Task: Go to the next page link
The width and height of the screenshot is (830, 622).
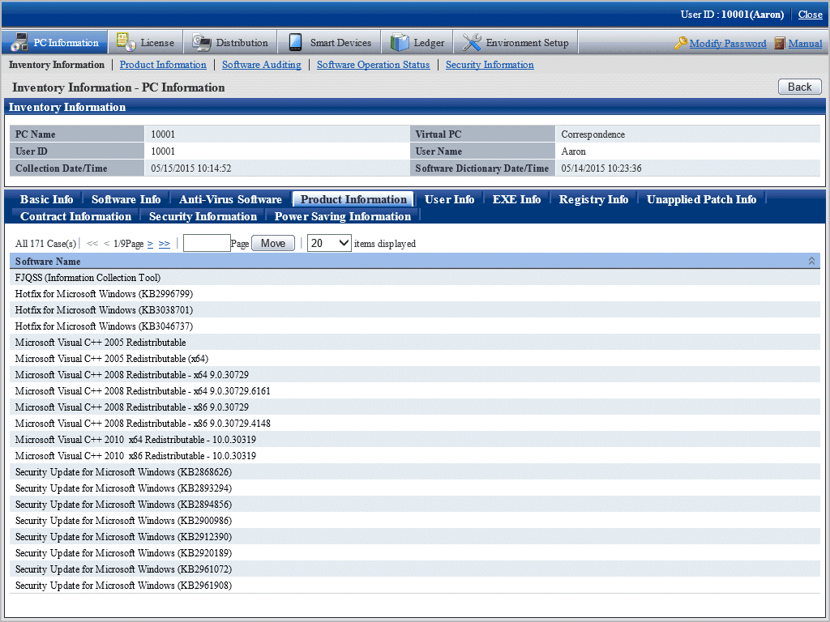Action: point(150,243)
